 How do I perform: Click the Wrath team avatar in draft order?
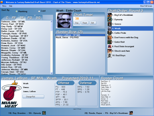click(110, 29)
